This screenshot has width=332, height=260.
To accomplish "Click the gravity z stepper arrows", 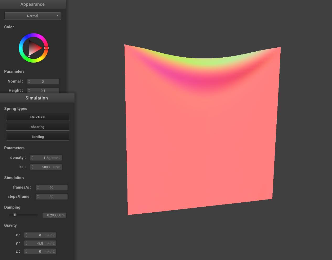I will point(26,252).
